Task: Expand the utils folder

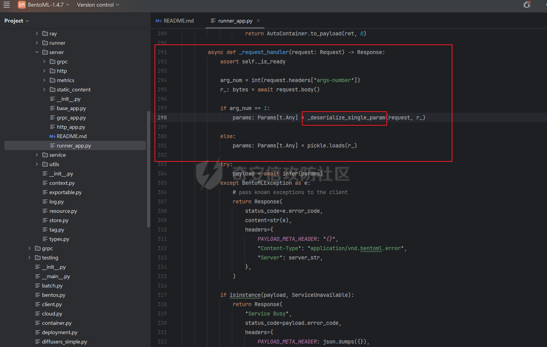Action: coord(37,164)
